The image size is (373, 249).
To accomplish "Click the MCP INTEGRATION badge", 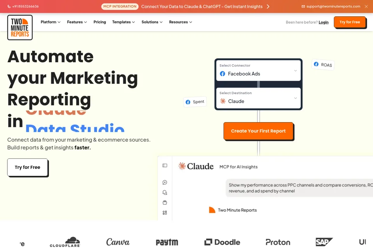I will click(120, 7).
